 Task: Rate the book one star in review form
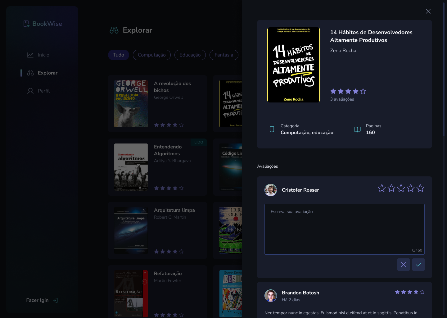click(x=382, y=188)
